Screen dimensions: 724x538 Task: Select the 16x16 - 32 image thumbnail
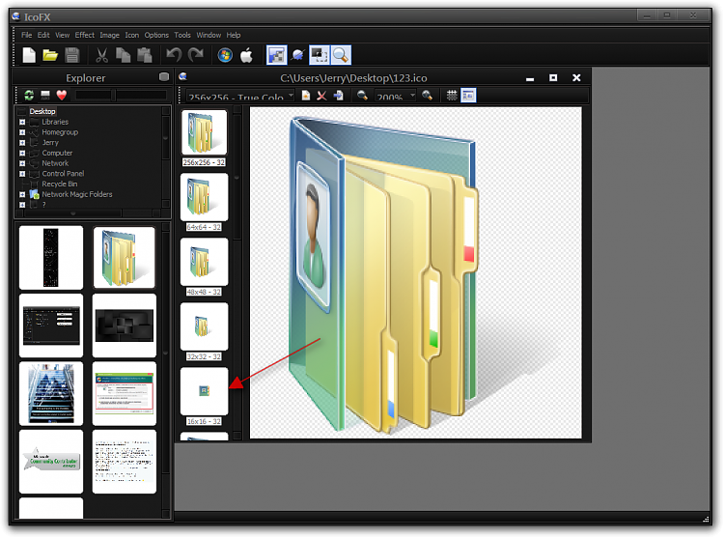(204, 391)
